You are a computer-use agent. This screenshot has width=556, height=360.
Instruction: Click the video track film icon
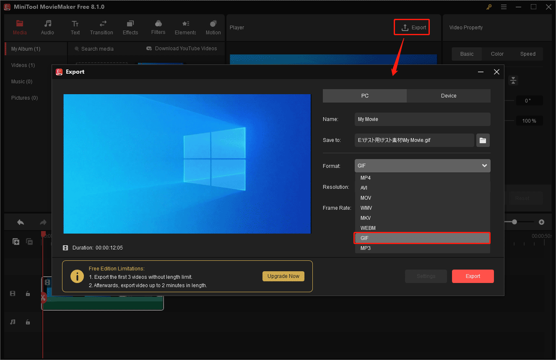13,294
